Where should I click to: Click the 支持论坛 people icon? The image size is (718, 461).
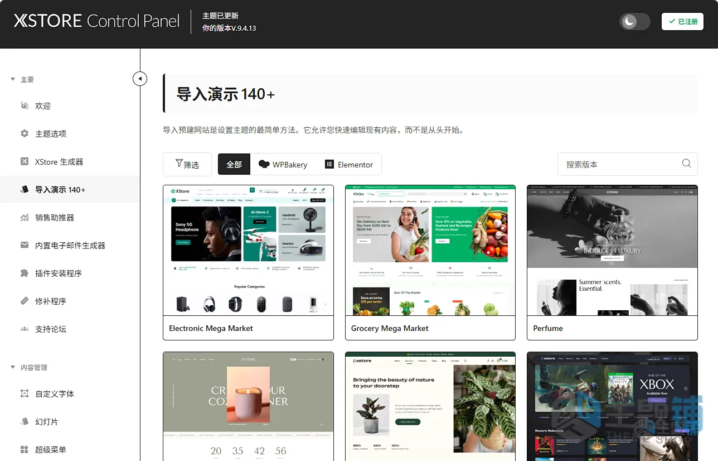pos(25,329)
